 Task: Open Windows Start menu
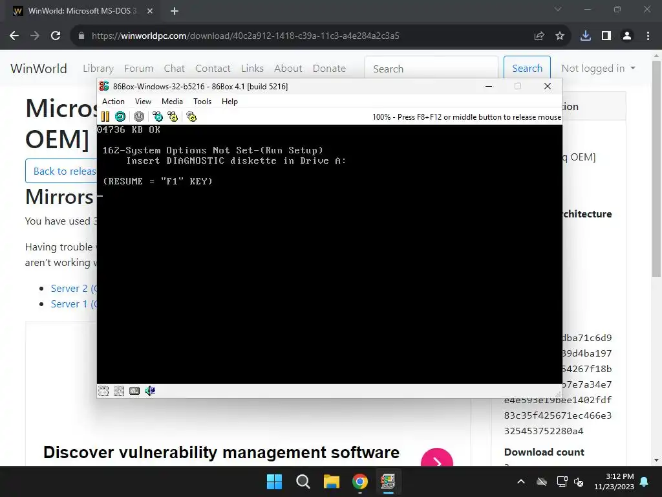pyautogui.click(x=274, y=481)
